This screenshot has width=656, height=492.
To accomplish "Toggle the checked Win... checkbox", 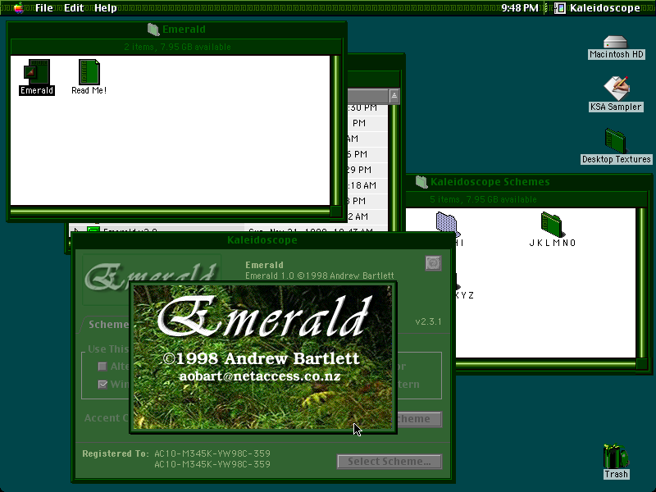I will (x=102, y=384).
